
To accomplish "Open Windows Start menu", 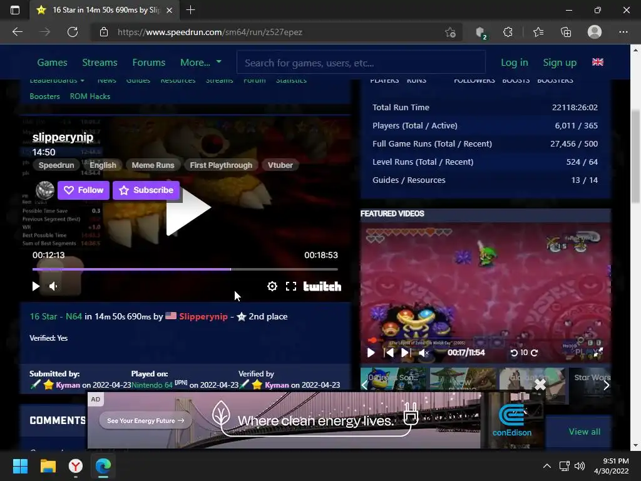I will [20, 466].
